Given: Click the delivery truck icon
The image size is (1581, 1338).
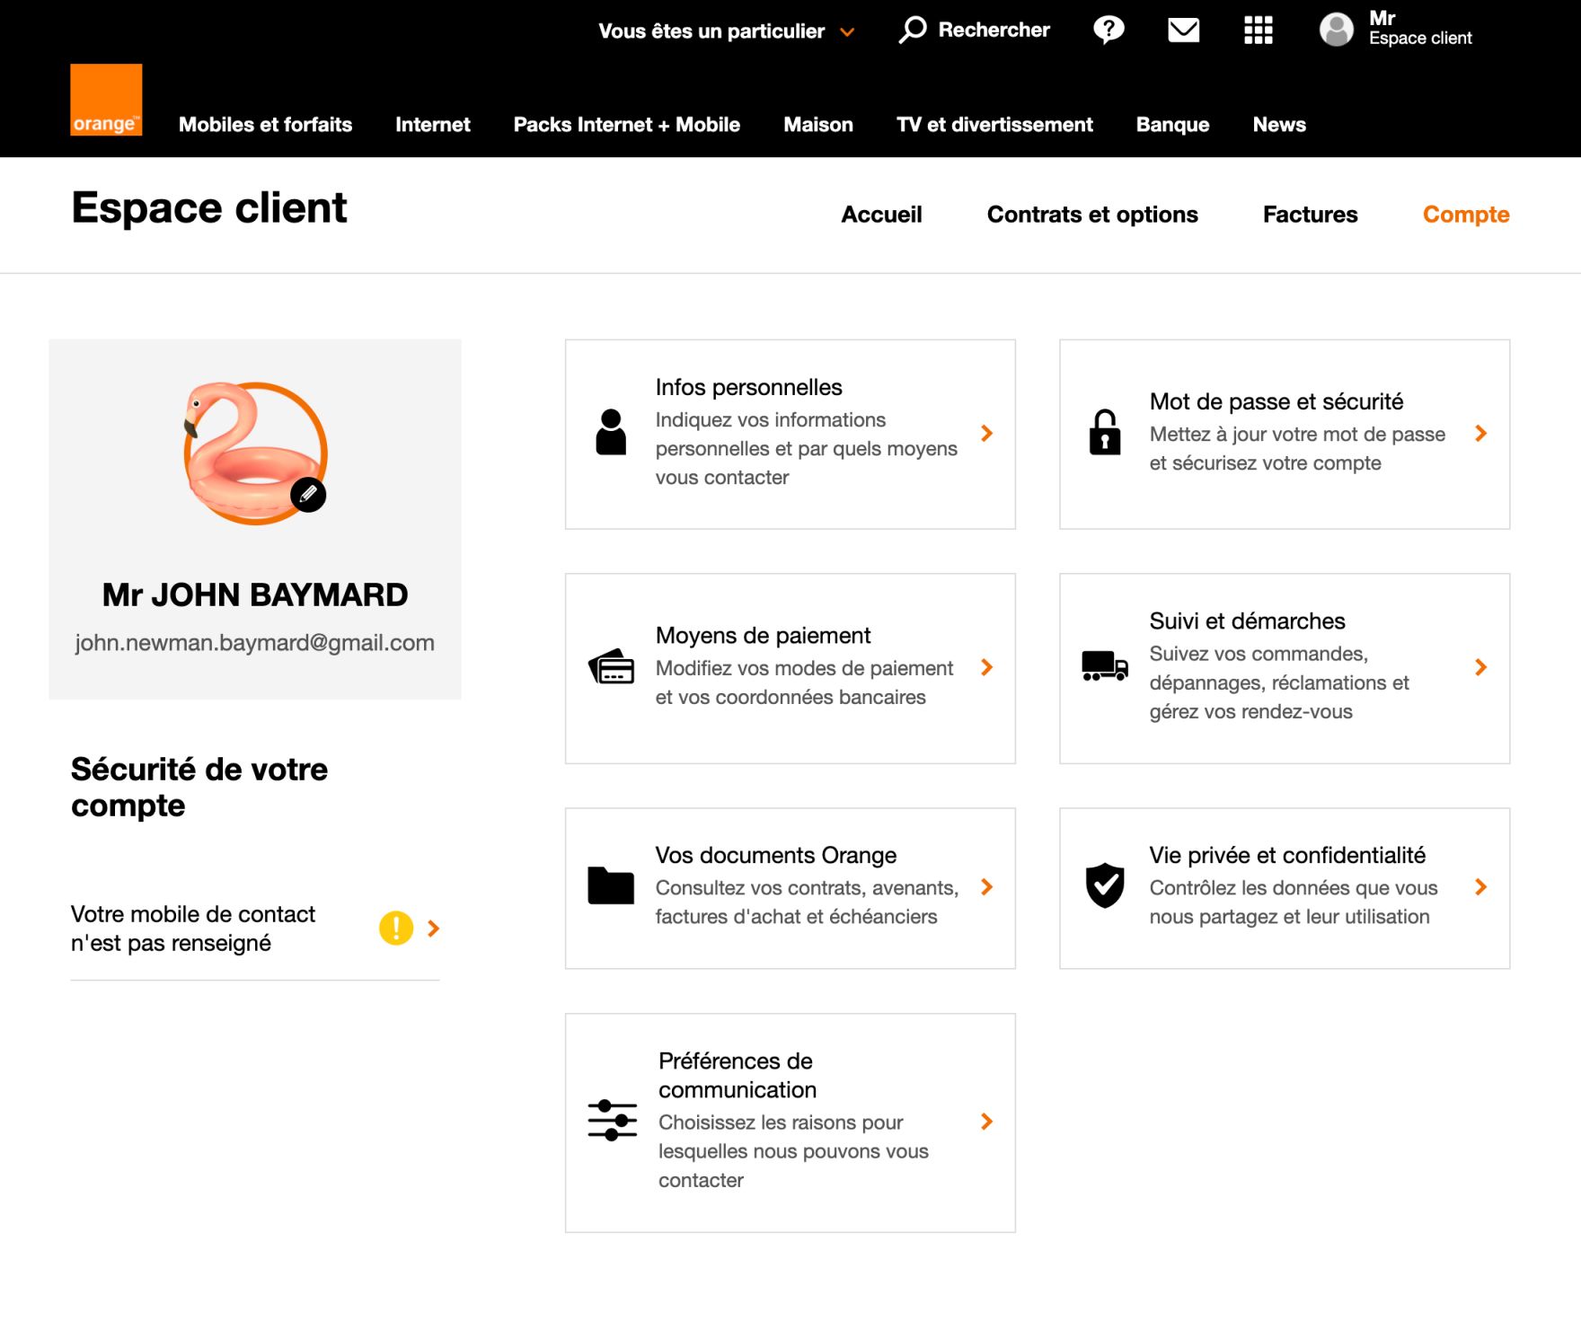Looking at the screenshot, I should coord(1105,666).
